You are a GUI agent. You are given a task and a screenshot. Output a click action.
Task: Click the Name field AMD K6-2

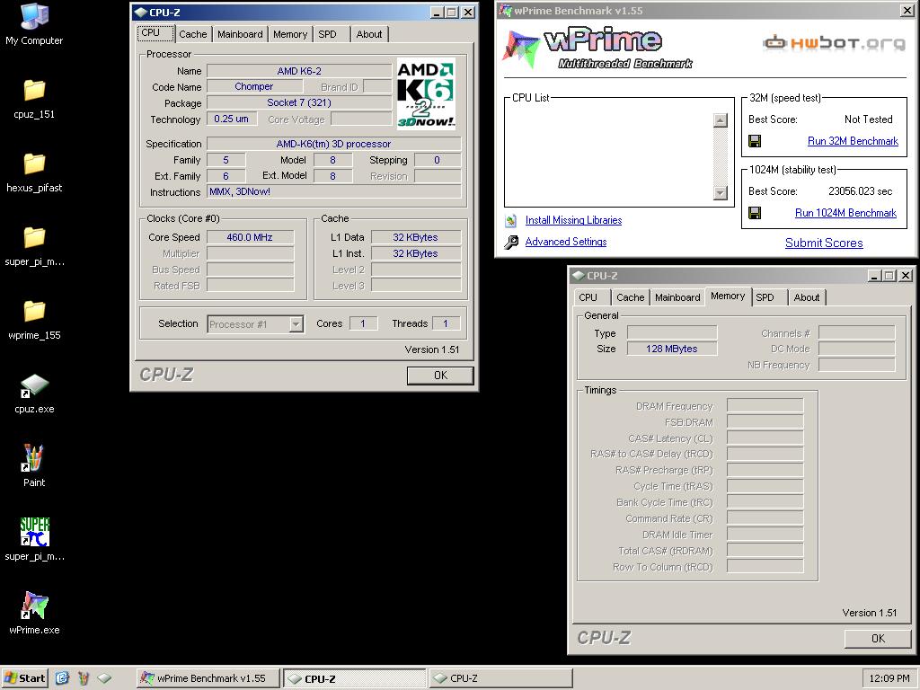tap(299, 71)
